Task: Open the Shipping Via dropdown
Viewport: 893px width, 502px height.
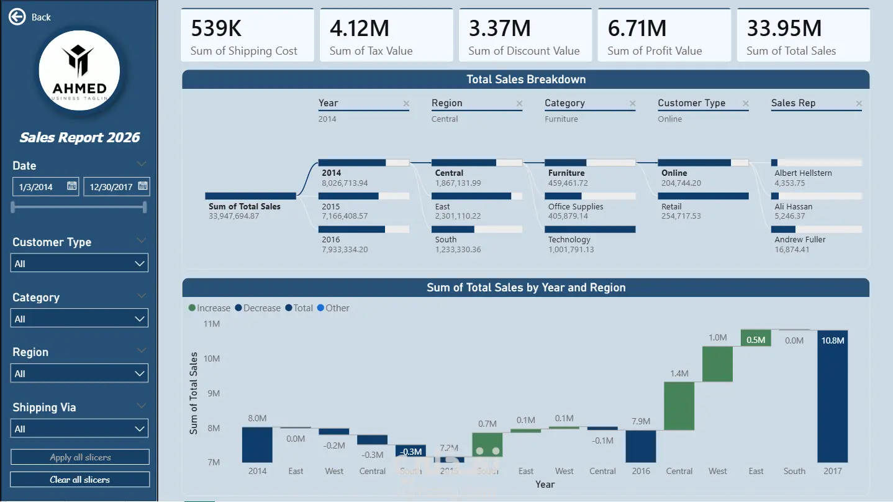Action: click(x=79, y=429)
